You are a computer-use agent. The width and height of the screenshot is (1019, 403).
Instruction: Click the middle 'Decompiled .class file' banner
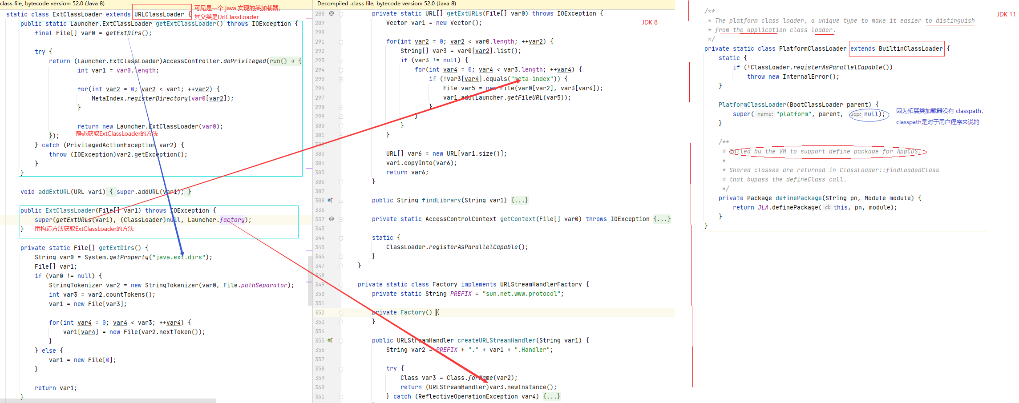(x=494, y=4)
